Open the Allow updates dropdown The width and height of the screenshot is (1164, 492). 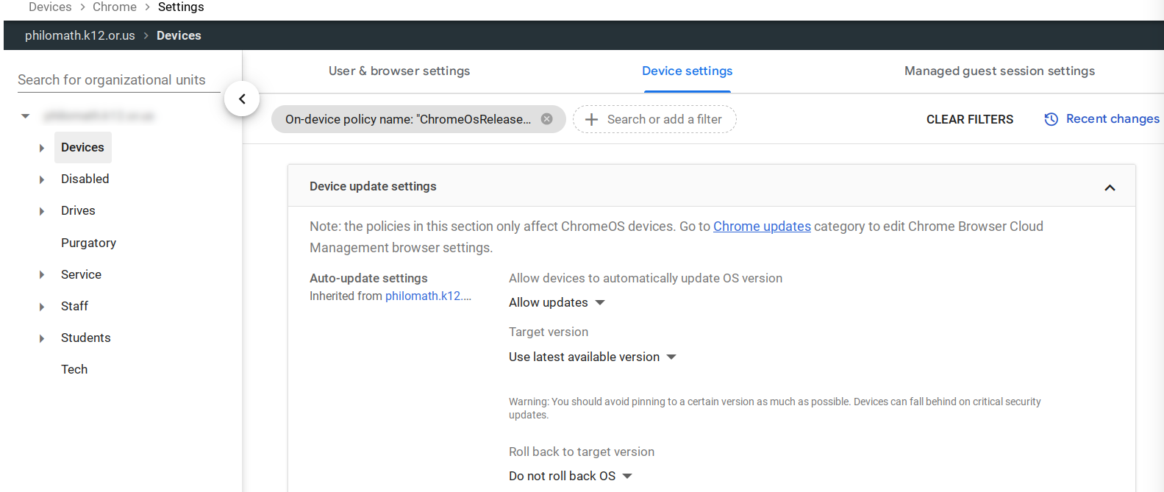(x=557, y=303)
